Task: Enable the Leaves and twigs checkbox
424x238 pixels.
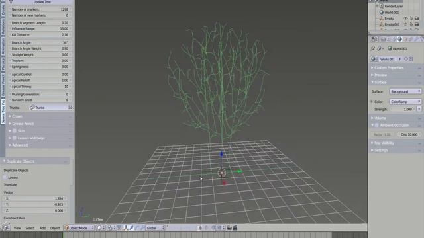Action: click(15, 138)
